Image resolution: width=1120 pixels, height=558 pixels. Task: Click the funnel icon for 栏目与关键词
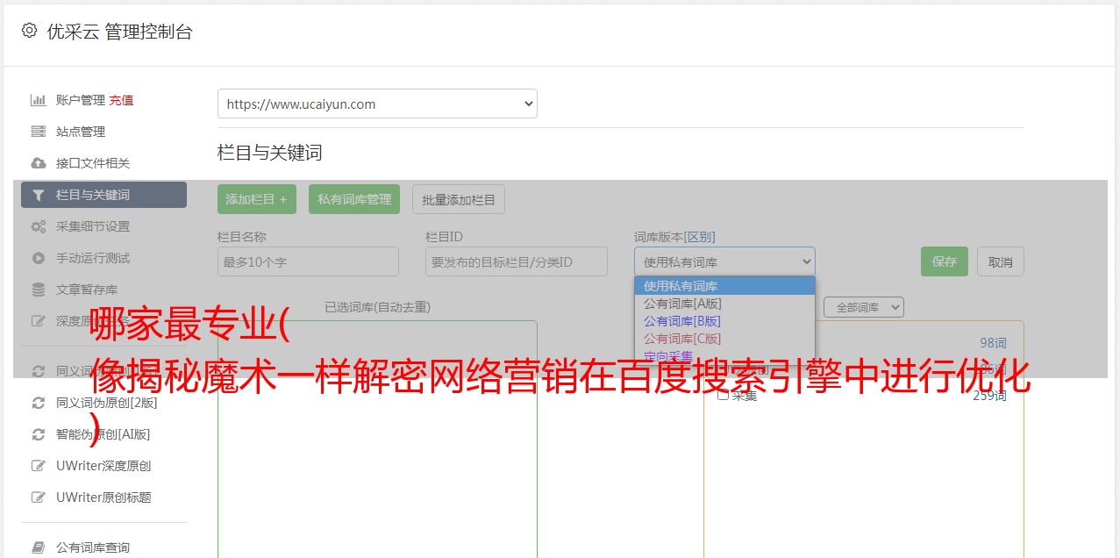(x=38, y=195)
